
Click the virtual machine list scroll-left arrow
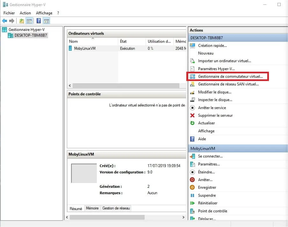click(70, 85)
